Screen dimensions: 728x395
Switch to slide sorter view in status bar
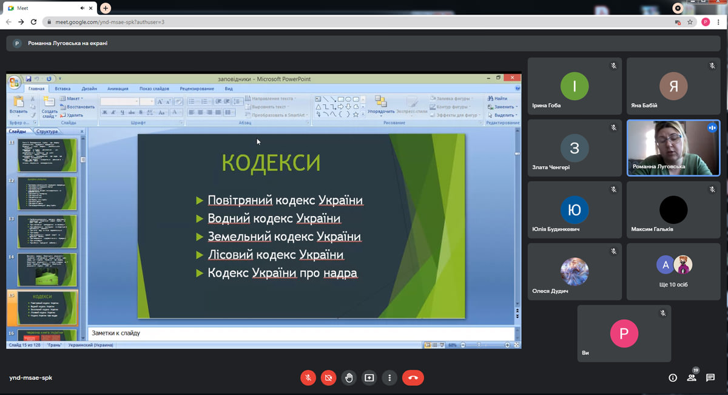pos(436,345)
